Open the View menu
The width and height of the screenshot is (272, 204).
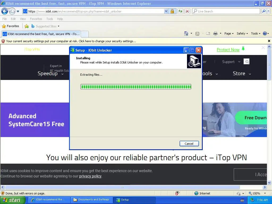coord(23,19)
